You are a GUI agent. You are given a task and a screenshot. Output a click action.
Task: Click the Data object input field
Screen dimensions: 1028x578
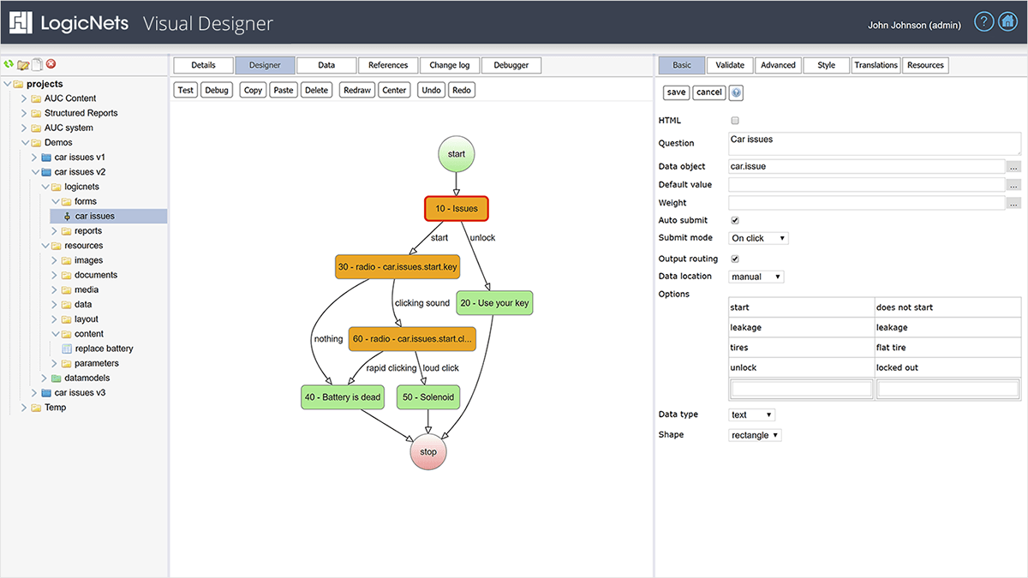tap(867, 167)
